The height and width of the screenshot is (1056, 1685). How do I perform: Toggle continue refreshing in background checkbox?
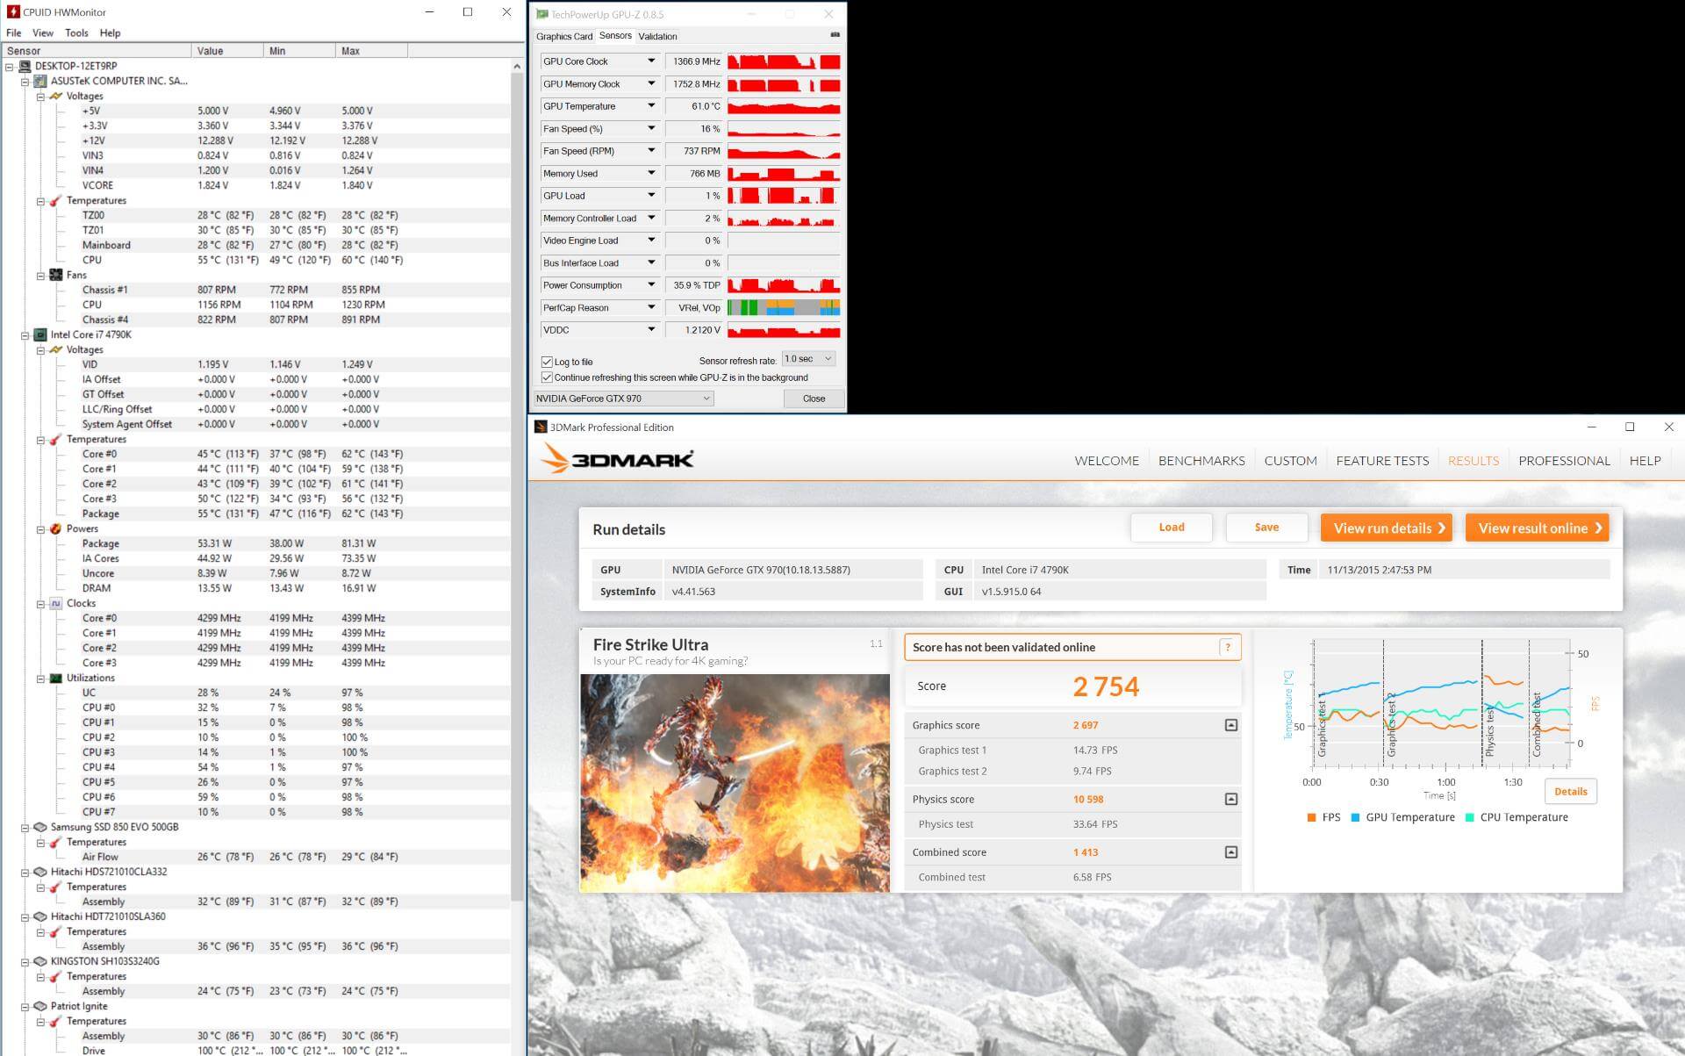coord(548,377)
